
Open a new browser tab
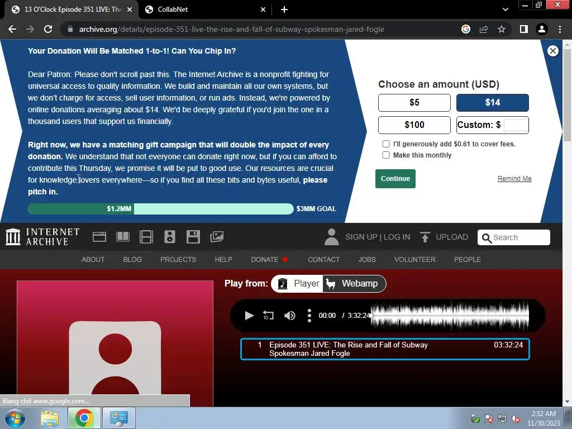click(x=284, y=9)
